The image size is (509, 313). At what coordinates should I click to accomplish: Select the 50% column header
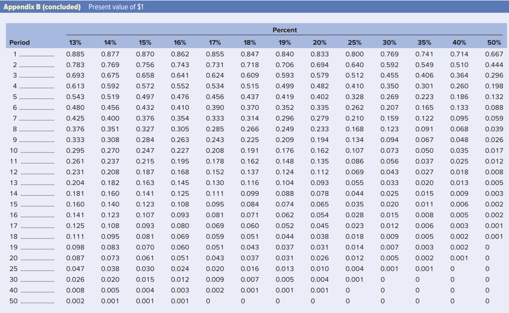[495, 42]
